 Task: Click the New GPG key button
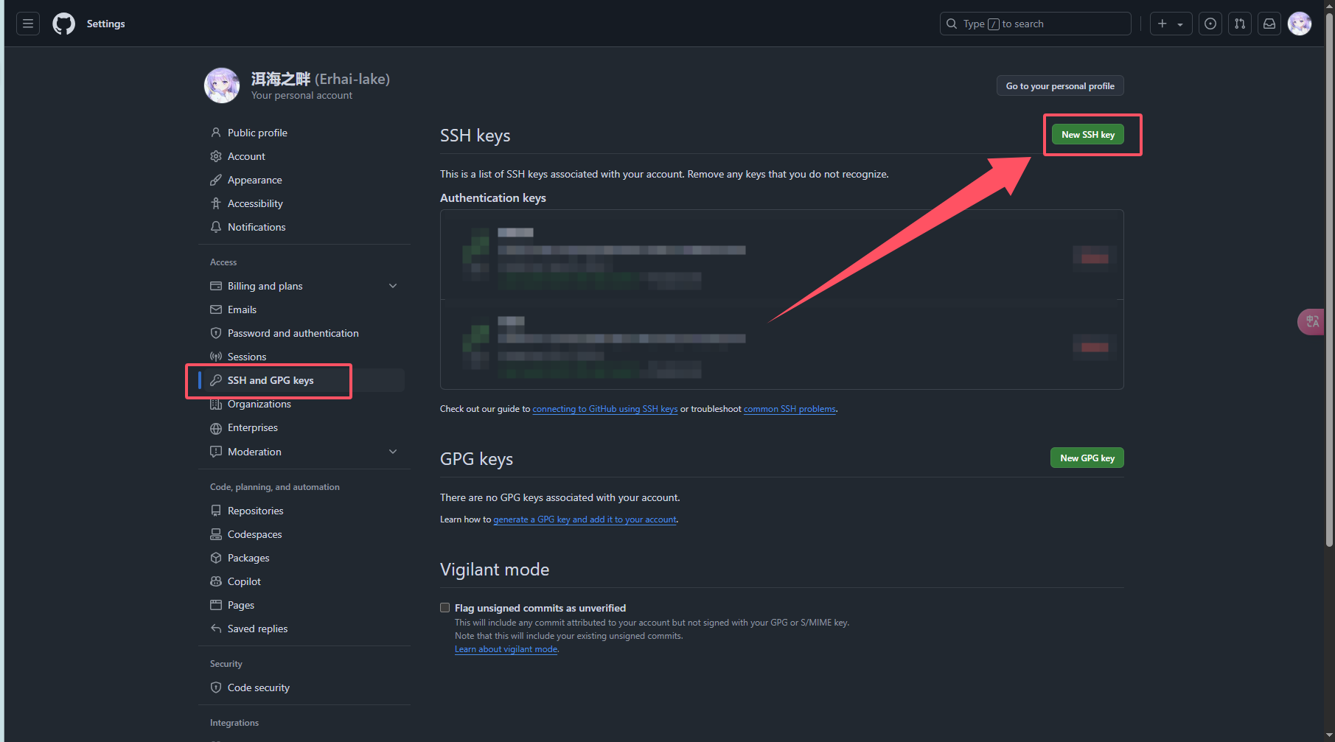[x=1087, y=458]
